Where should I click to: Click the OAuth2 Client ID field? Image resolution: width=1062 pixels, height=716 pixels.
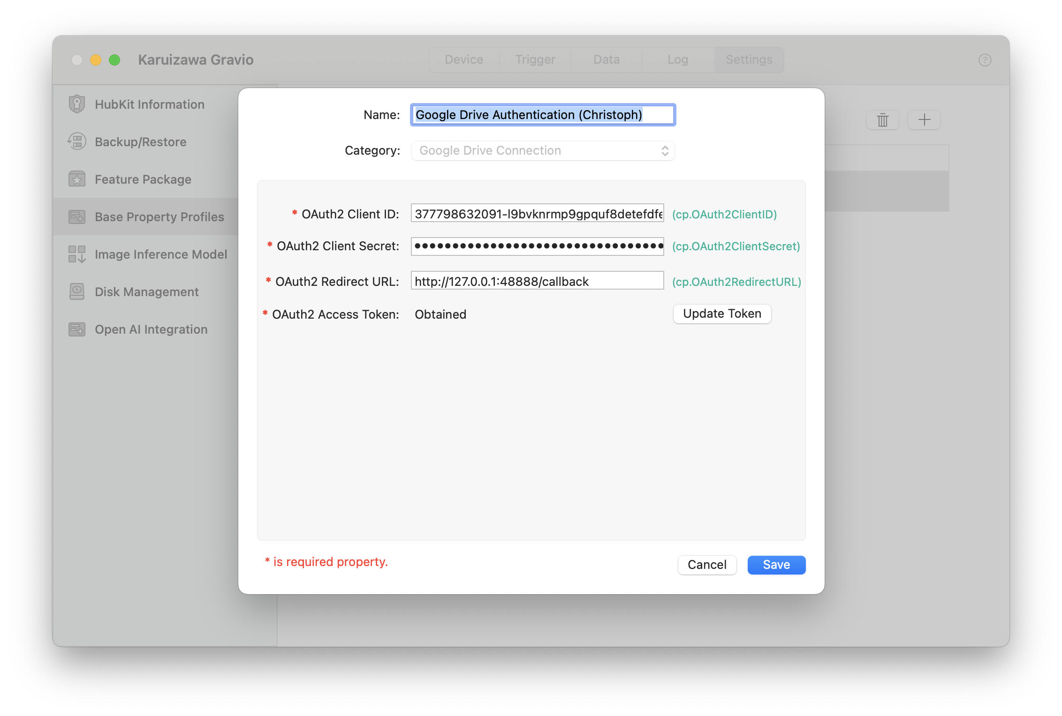pyautogui.click(x=538, y=214)
